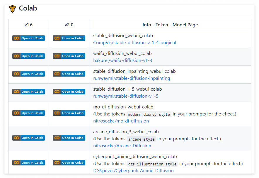Open v2.0 Colab badge for stable_diffusion_inpainting_webui_colab
The width and height of the screenshot is (259, 178).
69,74
